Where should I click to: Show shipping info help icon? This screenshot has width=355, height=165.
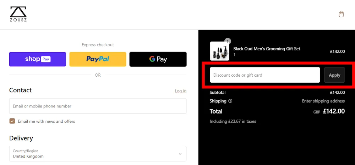[230, 101]
